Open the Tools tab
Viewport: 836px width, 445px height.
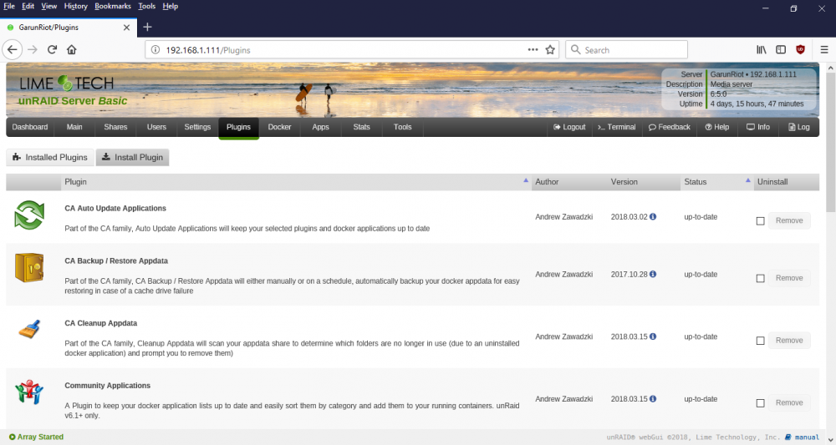pos(403,127)
